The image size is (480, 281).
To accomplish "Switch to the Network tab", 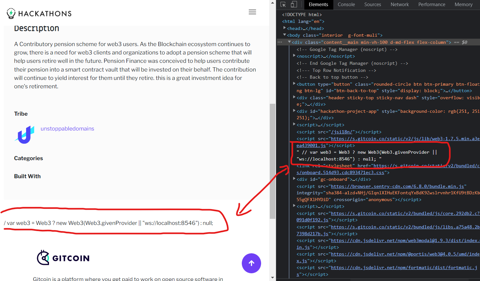I will click(400, 5).
